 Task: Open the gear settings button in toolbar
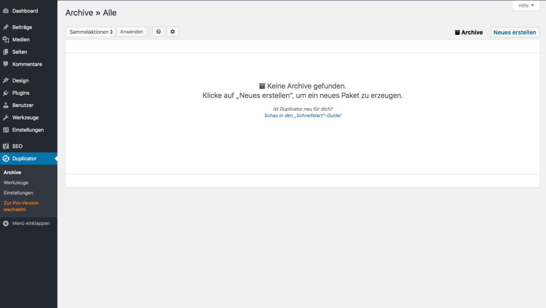[172, 32]
